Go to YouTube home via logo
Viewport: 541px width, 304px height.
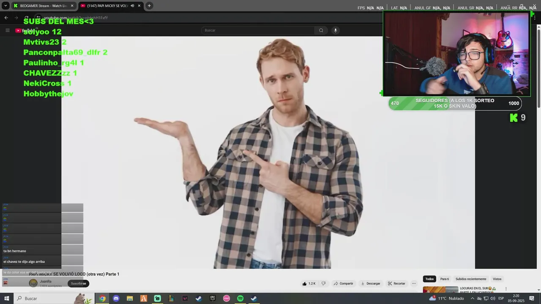click(25, 30)
